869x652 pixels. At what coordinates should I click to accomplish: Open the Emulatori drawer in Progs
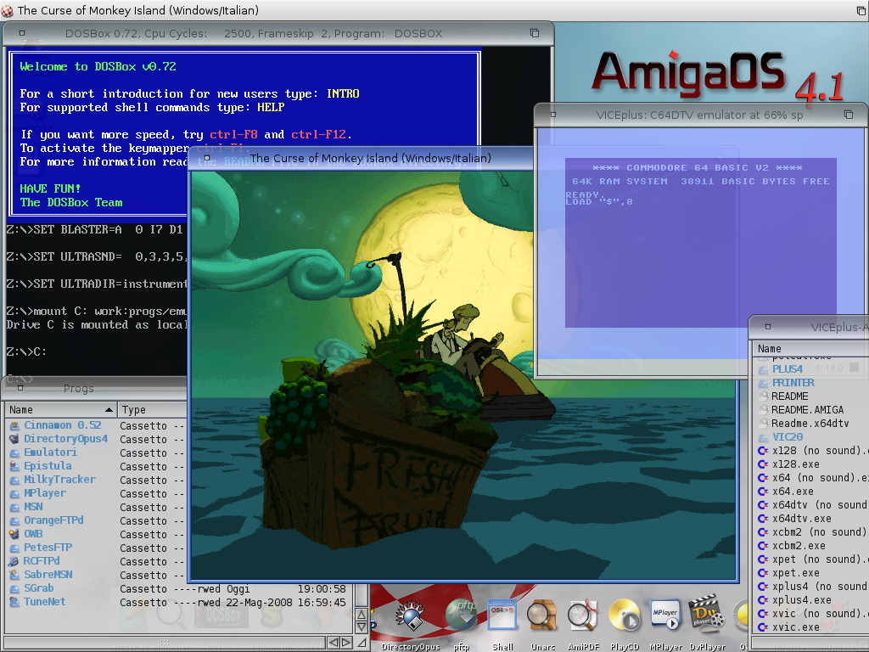tap(50, 452)
